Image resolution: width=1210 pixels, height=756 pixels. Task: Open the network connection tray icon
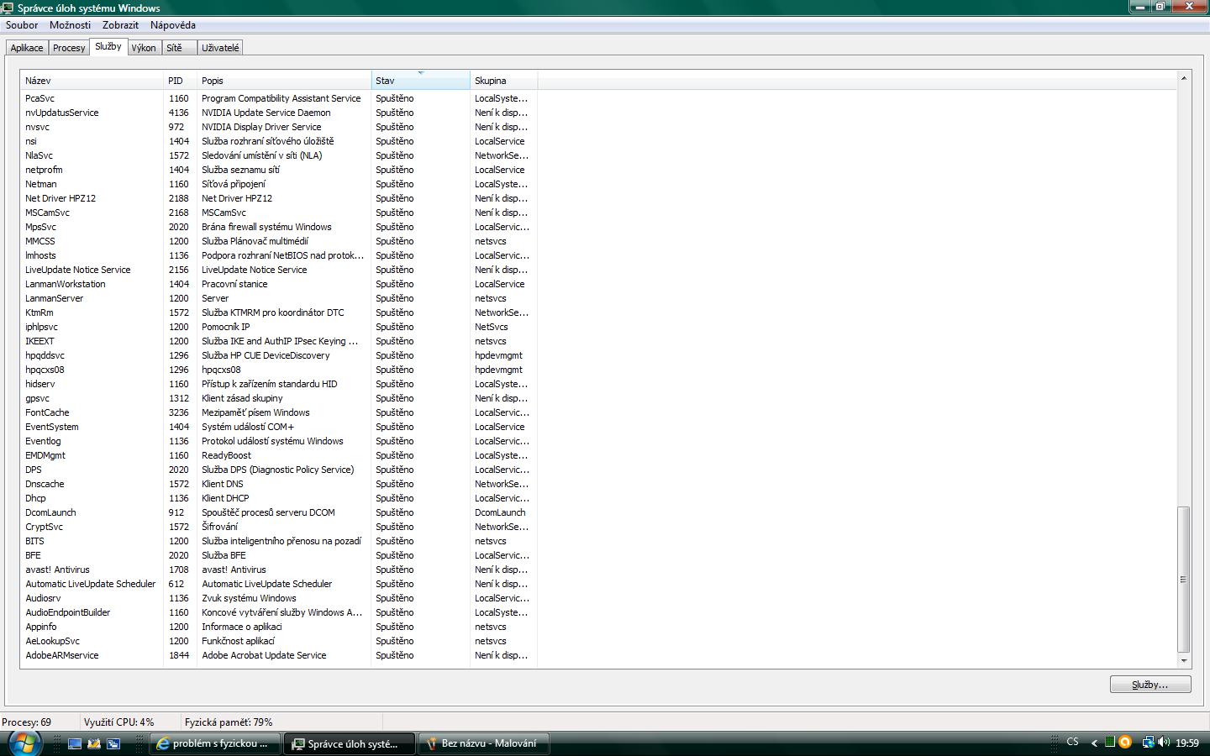pos(1146,743)
